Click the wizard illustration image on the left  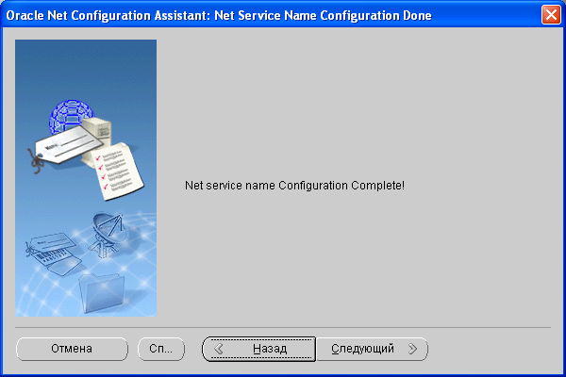click(x=86, y=178)
